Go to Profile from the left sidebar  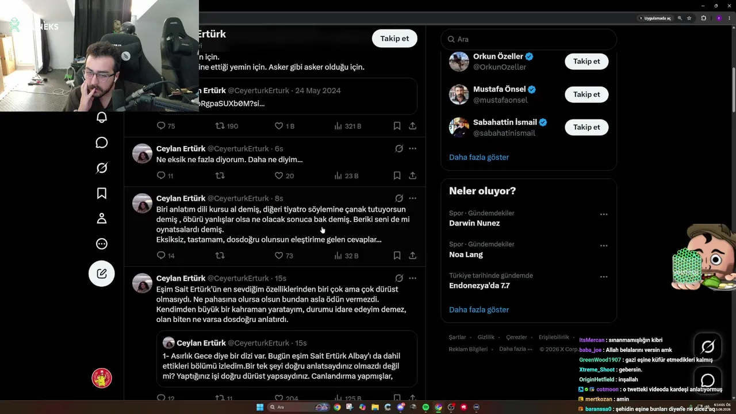click(102, 218)
